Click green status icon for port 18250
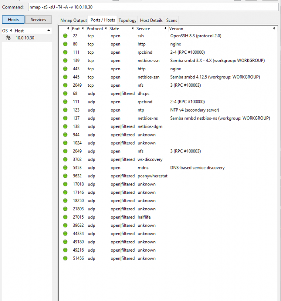281x301 pixels. click(x=65, y=201)
